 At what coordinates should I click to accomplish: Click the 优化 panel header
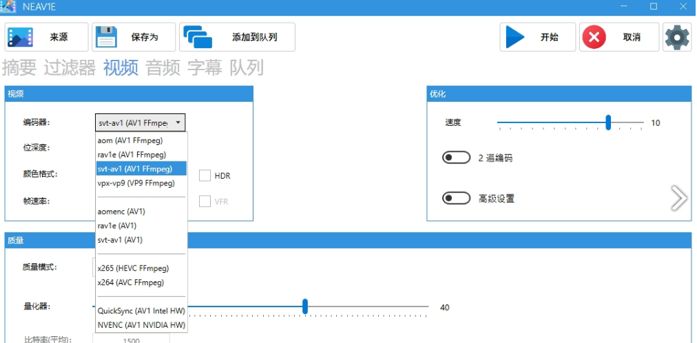[559, 93]
